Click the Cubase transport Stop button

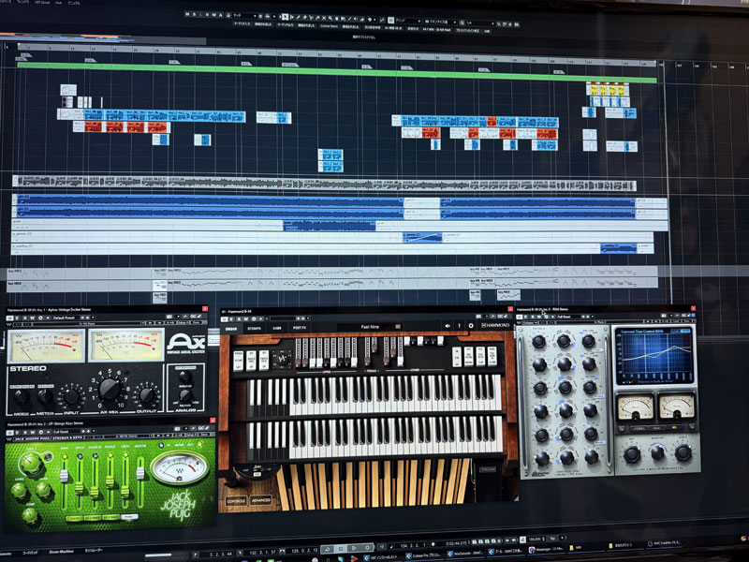click(x=341, y=548)
